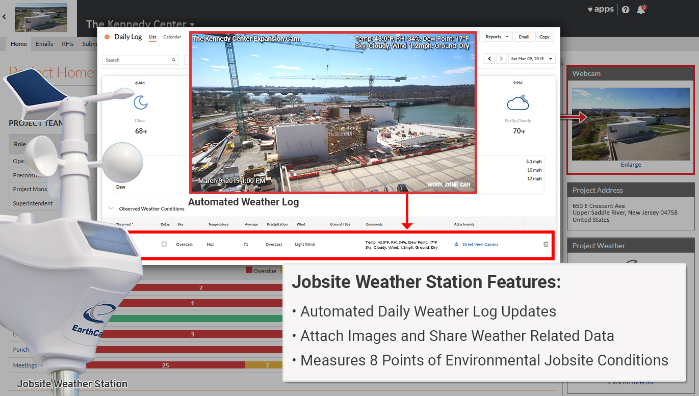Screen dimensions: 699x396
Task: Delete weather entry with trash icon
Action: pyautogui.click(x=546, y=244)
